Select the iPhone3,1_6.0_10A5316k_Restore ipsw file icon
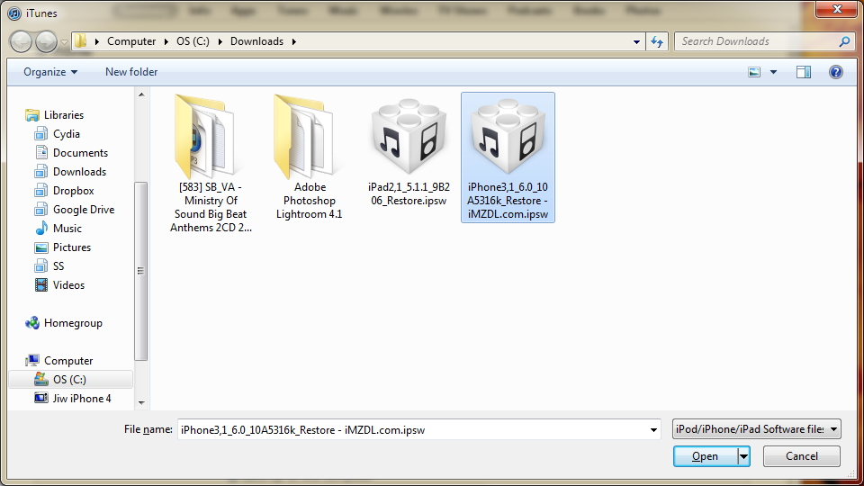 tap(508, 136)
